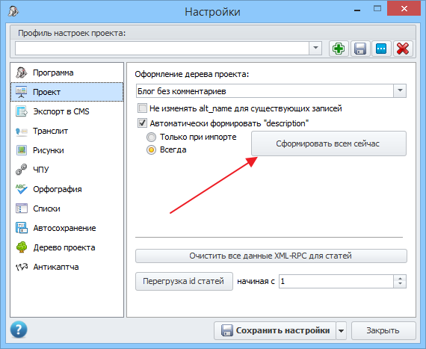Click Очистить все данные XML-RPC button
Viewport: 426px width, 349px height.
(271, 256)
